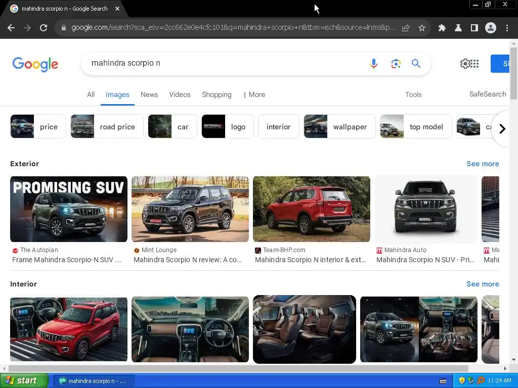Click the Chrome Labs flask icon
This screenshot has height=388, width=518.
tap(458, 28)
